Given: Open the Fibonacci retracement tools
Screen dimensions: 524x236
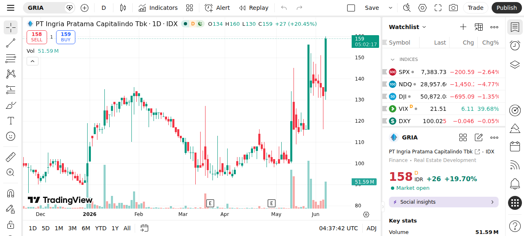Looking at the screenshot, I should click(x=11, y=58).
